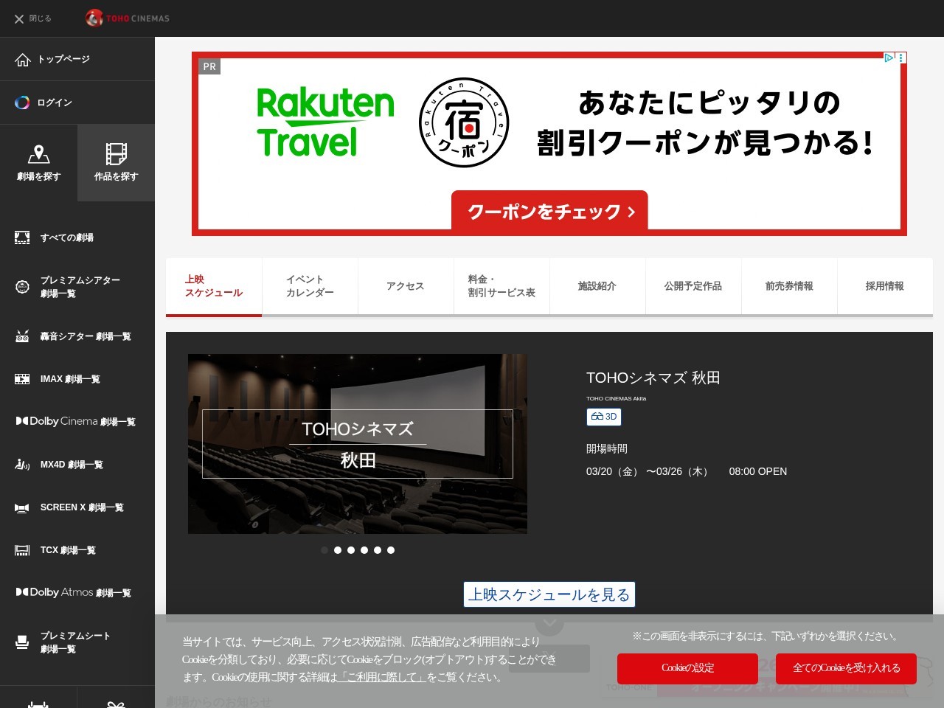The image size is (944, 708).
Task: Accept all cookies via 全てのCookieを受け入れる
Action: (846, 668)
